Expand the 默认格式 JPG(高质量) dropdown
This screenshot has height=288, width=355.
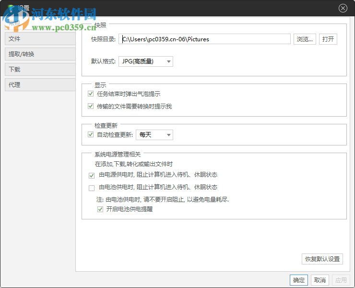coord(146,61)
